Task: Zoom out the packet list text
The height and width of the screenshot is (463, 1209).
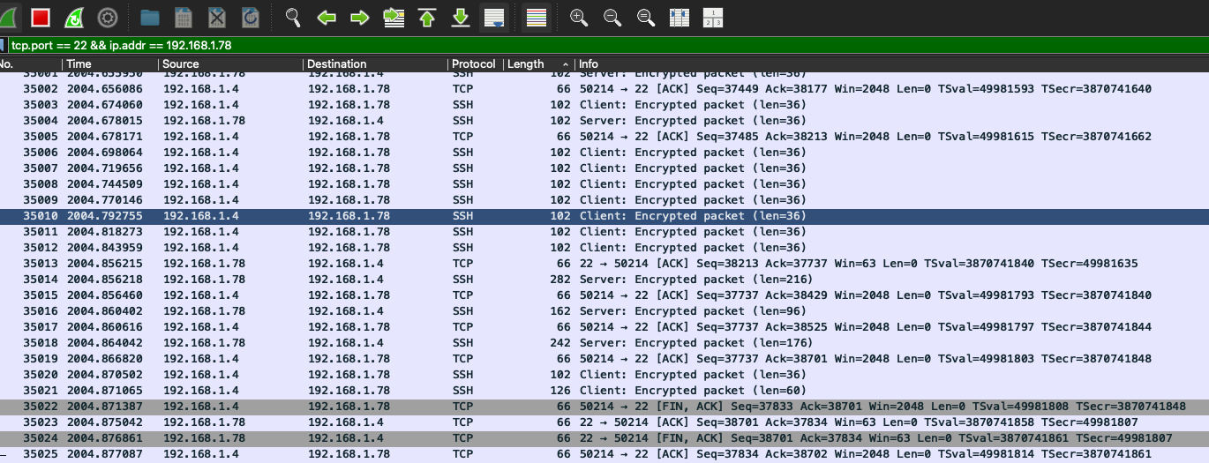Action: pyautogui.click(x=612, y=17)
